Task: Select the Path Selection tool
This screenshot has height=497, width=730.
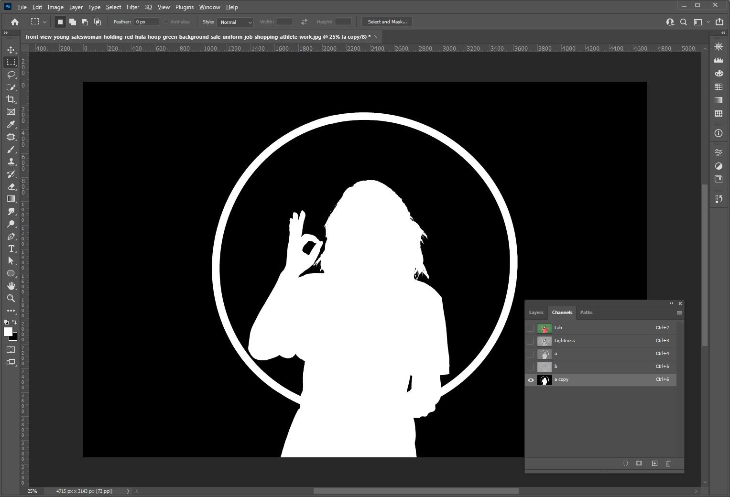Action: [11, 261]
